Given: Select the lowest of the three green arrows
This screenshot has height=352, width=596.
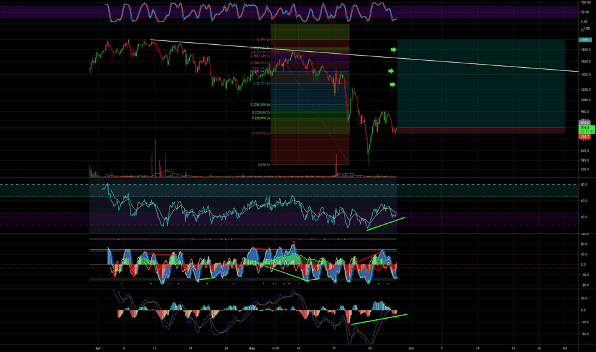Looking at the screenshot, I should 393,84.
